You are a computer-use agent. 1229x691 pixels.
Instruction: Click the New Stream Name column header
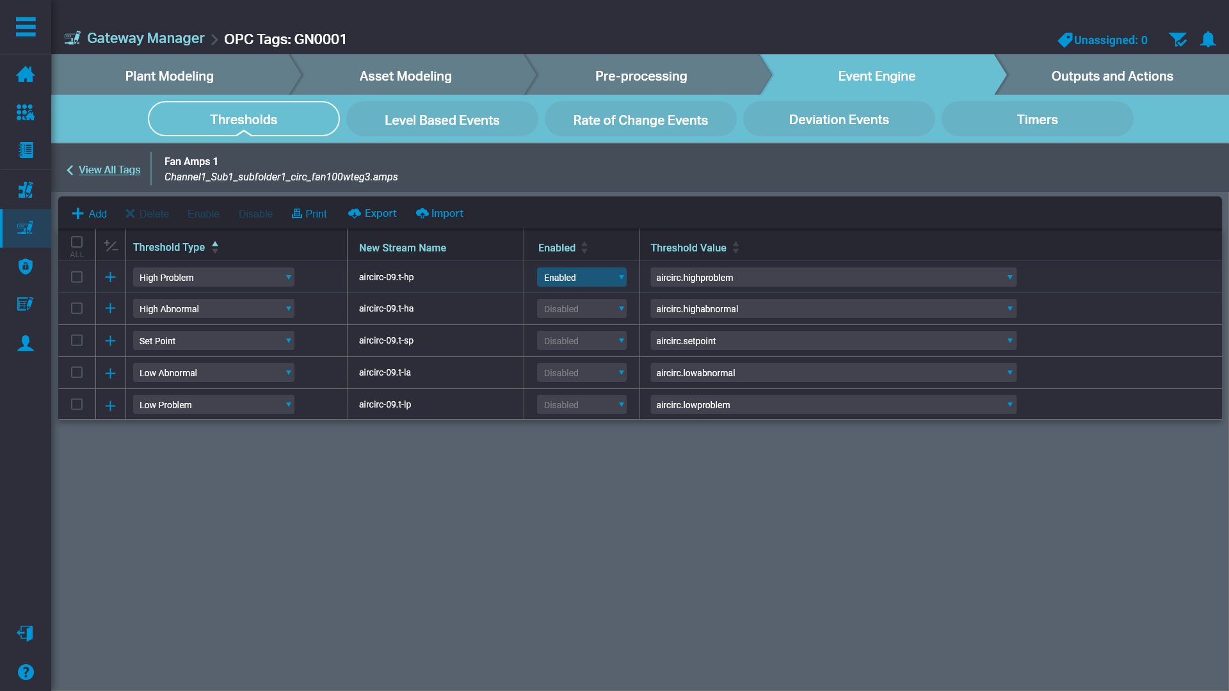(x=403, y=248)
